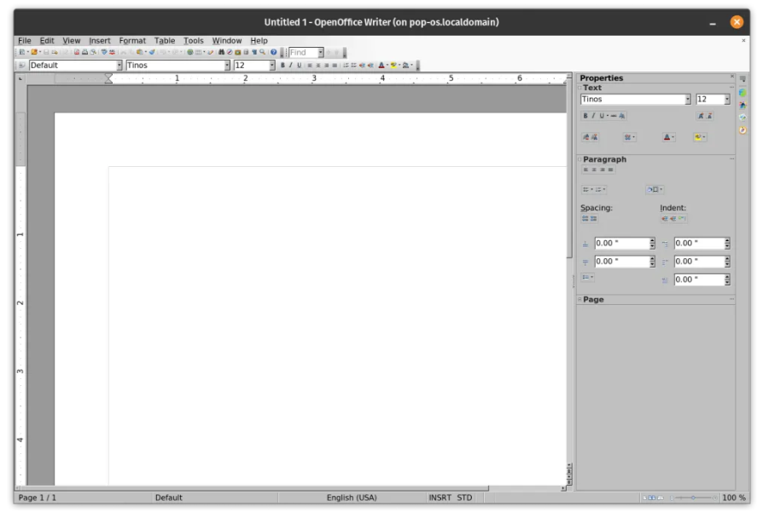Click sidebar settings menu icon at top
Screen dimensions: 763x518
point(743,78)
